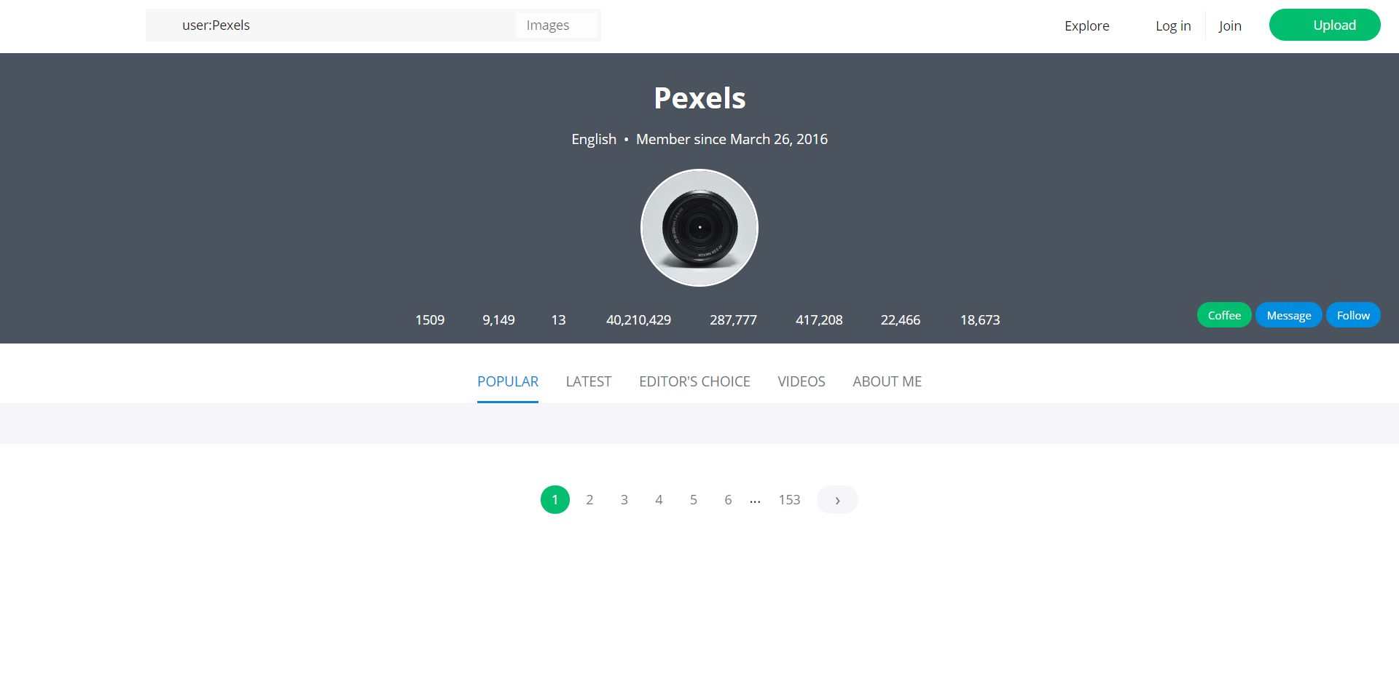1399x679 pixels.
Task: Open the EDITOR'S CHOICE tab
Action: (x=694, y=381)
